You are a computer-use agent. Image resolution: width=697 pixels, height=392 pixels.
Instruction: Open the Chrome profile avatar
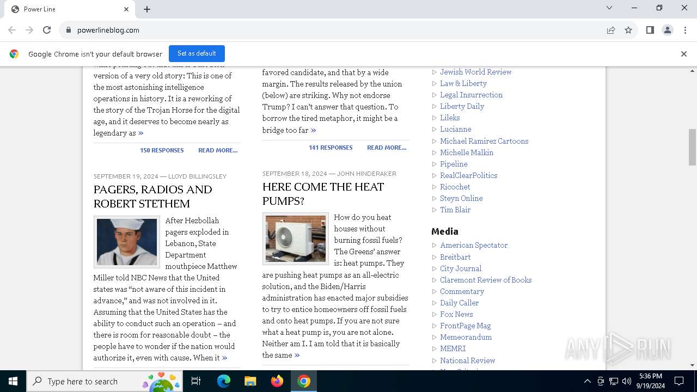click(668, 30)
